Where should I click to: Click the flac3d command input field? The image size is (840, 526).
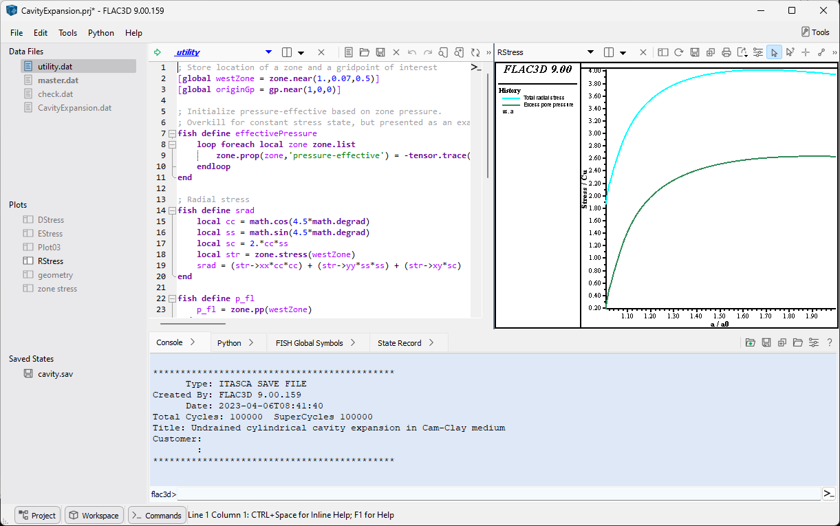point(499,494)
